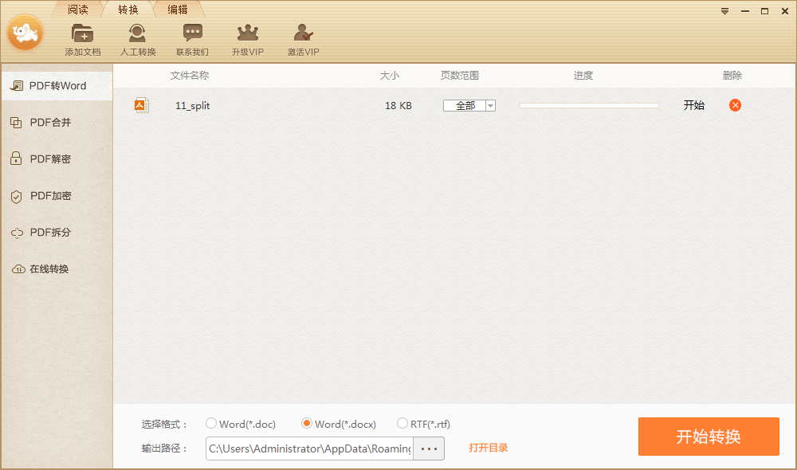Open the 全部 page range dropdown
Viewport: 797px width, 470px height.
click(x=490, y=104)
